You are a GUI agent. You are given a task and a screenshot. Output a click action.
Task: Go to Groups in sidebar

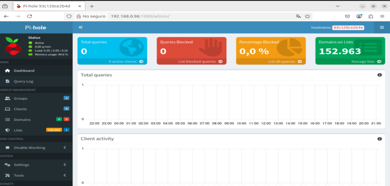(x=21, y=98)
